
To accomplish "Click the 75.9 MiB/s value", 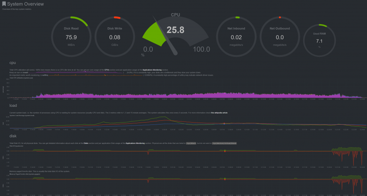I will 71,37.
